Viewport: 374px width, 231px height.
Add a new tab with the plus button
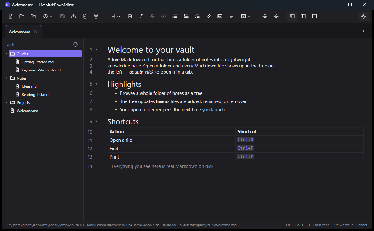[x=364, y=31]
